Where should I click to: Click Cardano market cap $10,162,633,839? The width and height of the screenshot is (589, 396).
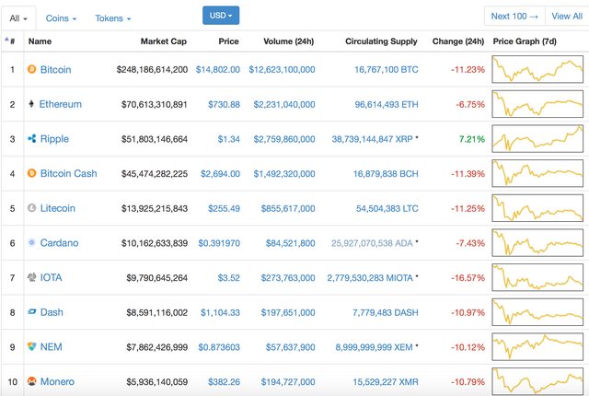(155, 243)
